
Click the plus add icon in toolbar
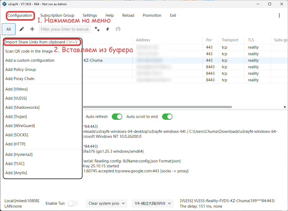pyautogui.click(x=32, y=29)
